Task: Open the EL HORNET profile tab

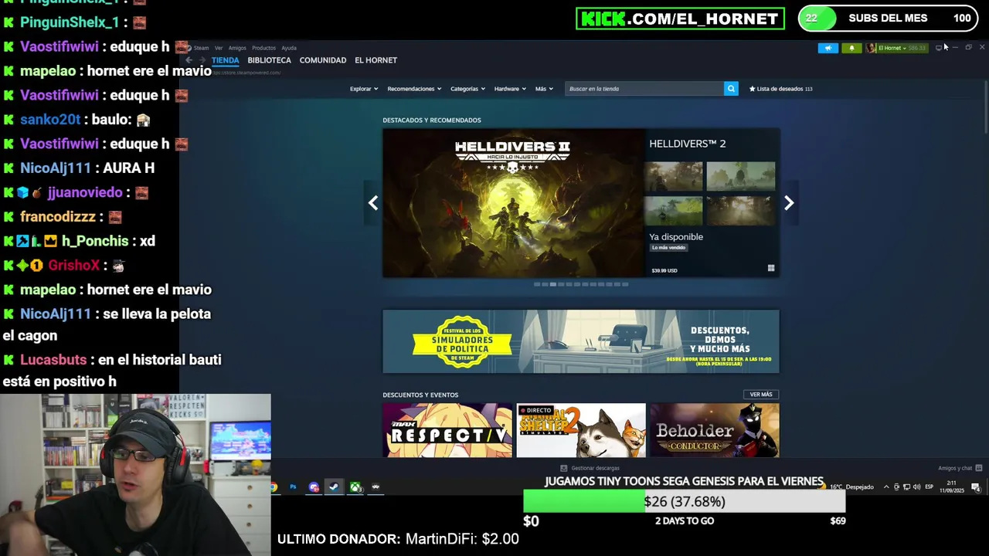Action: pos(376,60)
